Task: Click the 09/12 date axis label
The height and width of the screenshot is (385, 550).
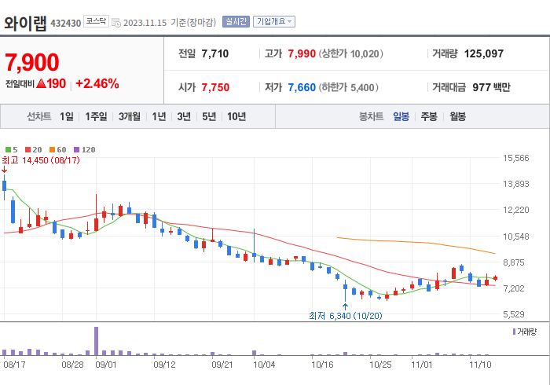Action: (164, 365)
